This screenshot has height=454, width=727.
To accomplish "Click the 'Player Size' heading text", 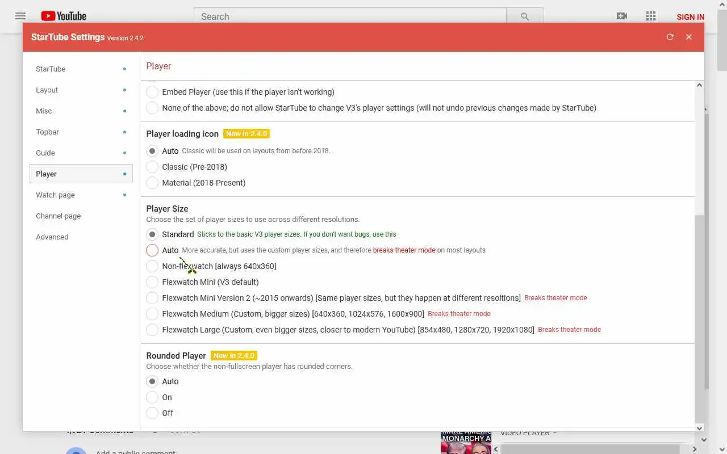I will click(167, 209).
